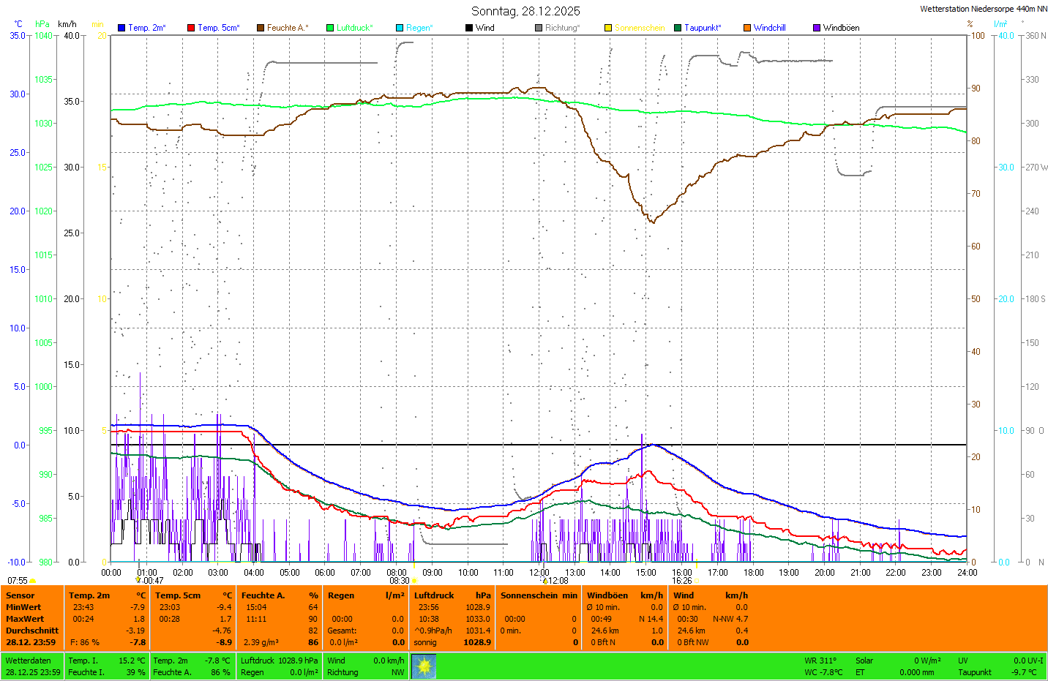
Task: Click the Windböen column header in the table
Action: tap(607, 595)
